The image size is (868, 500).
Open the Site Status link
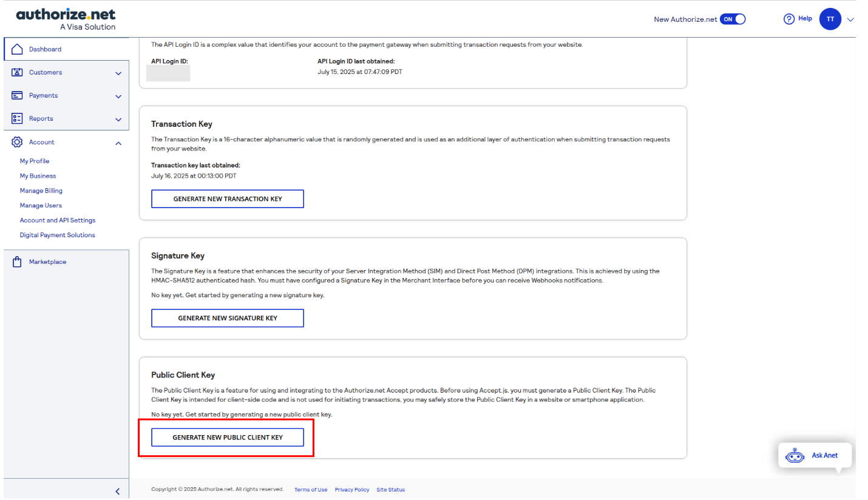[x=391, y=490]
